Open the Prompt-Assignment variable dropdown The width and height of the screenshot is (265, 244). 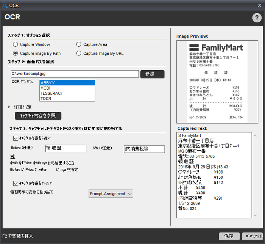click(111, 194)
